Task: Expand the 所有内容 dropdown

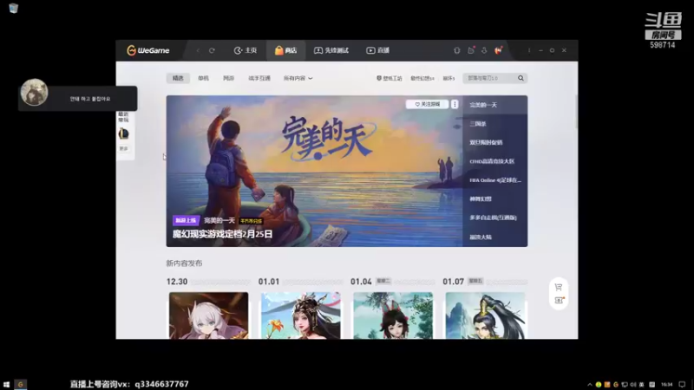Action: click(x=298, y=78)
